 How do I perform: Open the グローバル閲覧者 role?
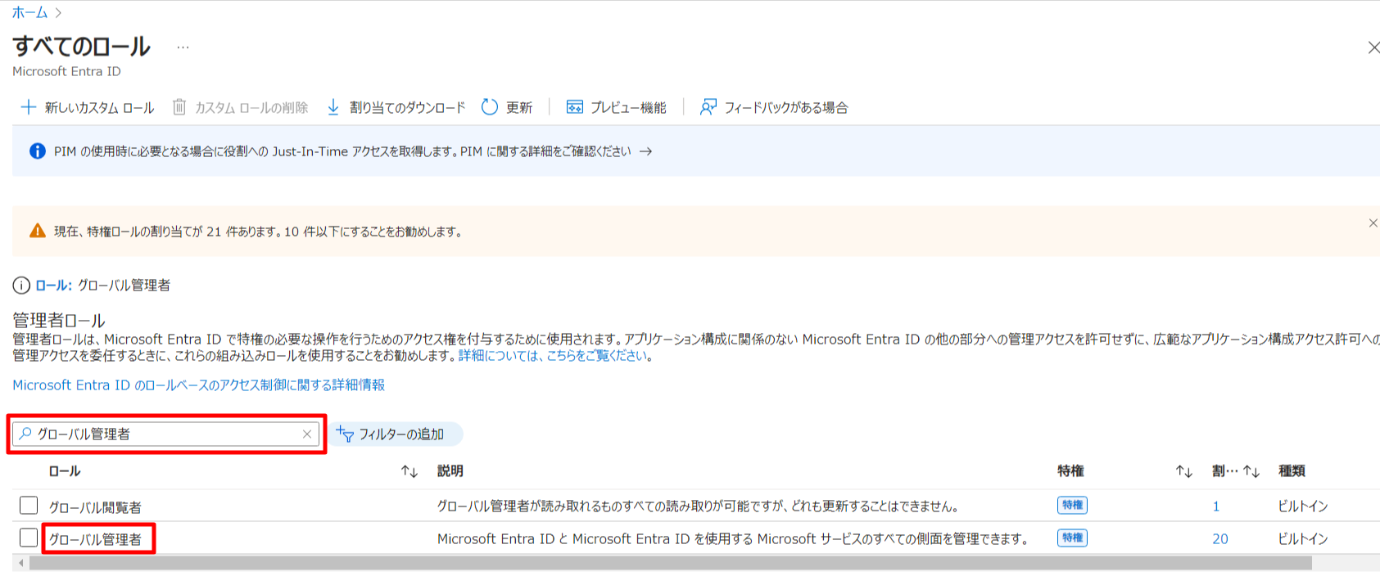tap(95, 507)
